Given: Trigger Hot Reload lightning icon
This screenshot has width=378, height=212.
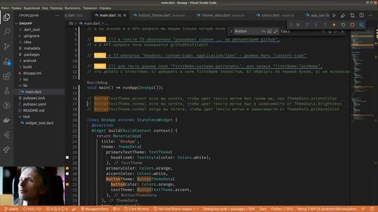Looking at the screenshot, I should 334,25.
